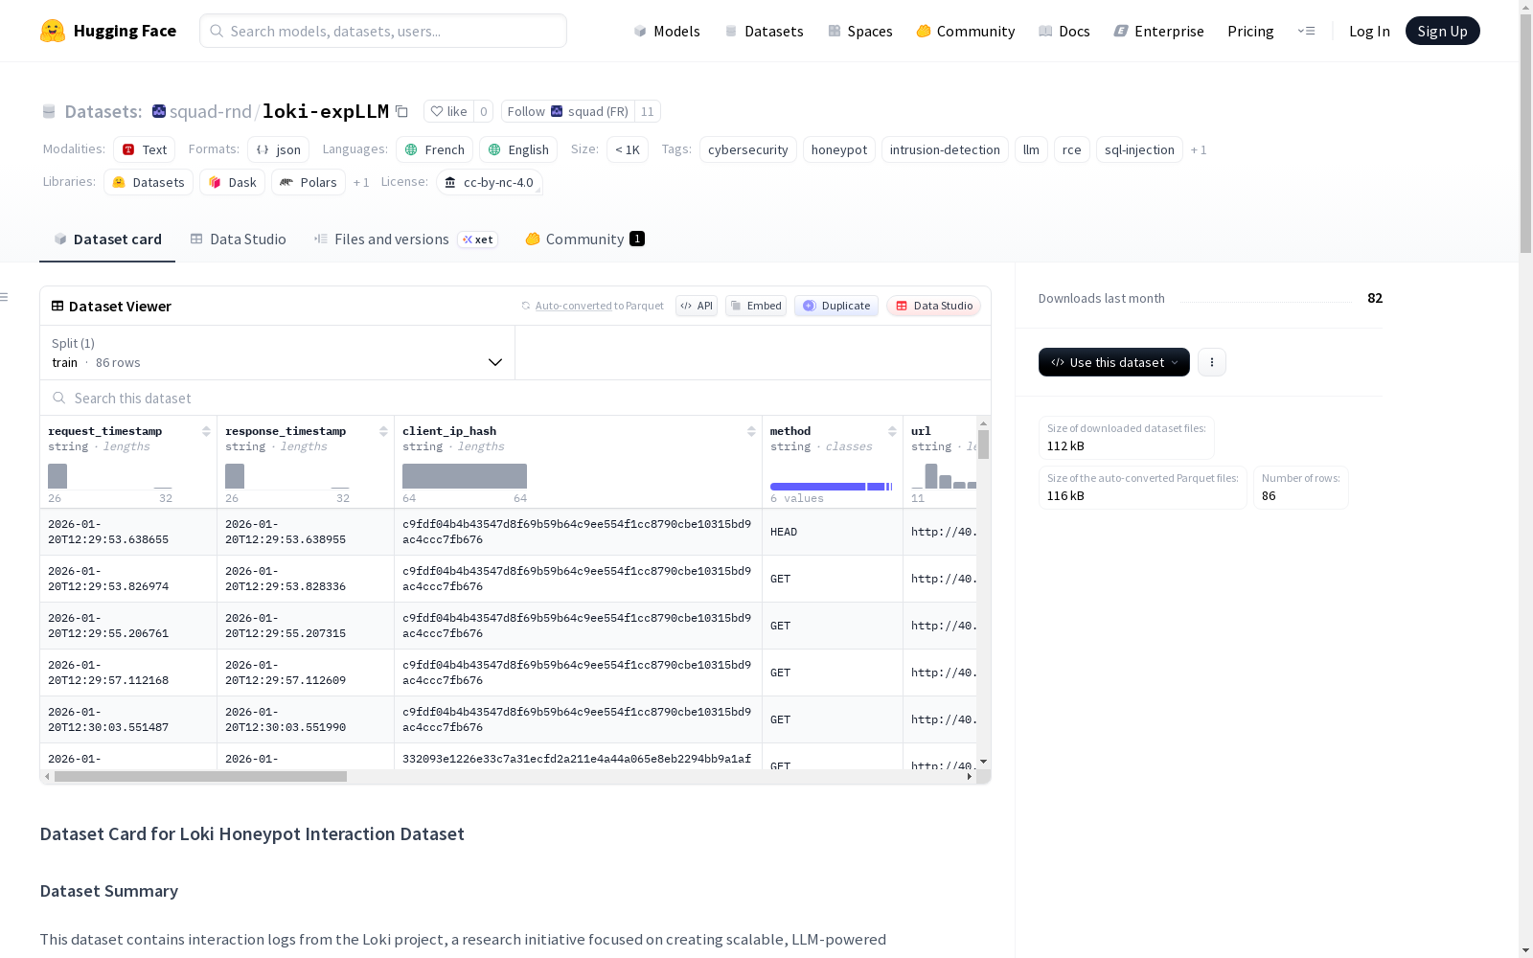Open Data Studio from viewer header
1533x958 pixels.
(934, 306)
